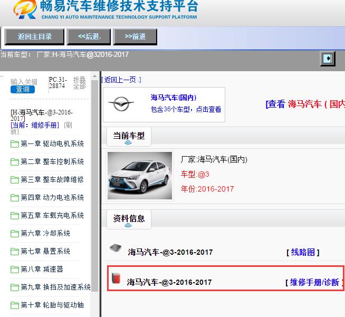
Task: Open folder icon for 第十章 轮胎与驱动轴
Action: (x=15, y=305)
